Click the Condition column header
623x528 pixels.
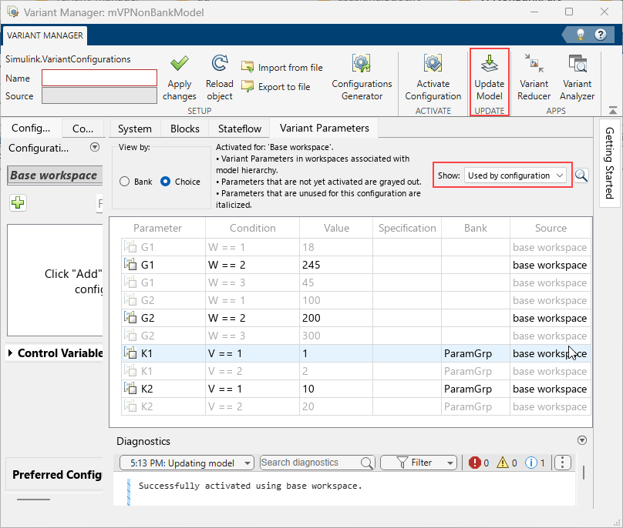(253, 228)
